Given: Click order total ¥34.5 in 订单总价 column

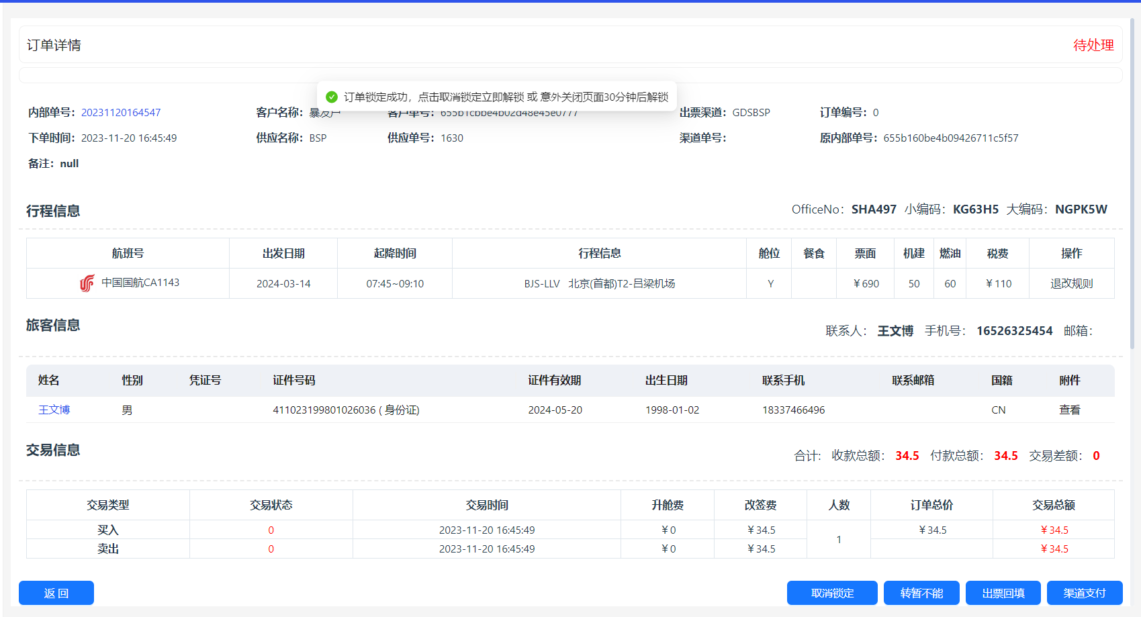Looking at the screenshot, I should coord(932,530).
